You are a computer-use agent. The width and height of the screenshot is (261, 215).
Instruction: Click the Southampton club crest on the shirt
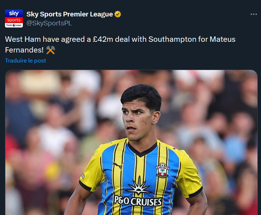(162, 171)
